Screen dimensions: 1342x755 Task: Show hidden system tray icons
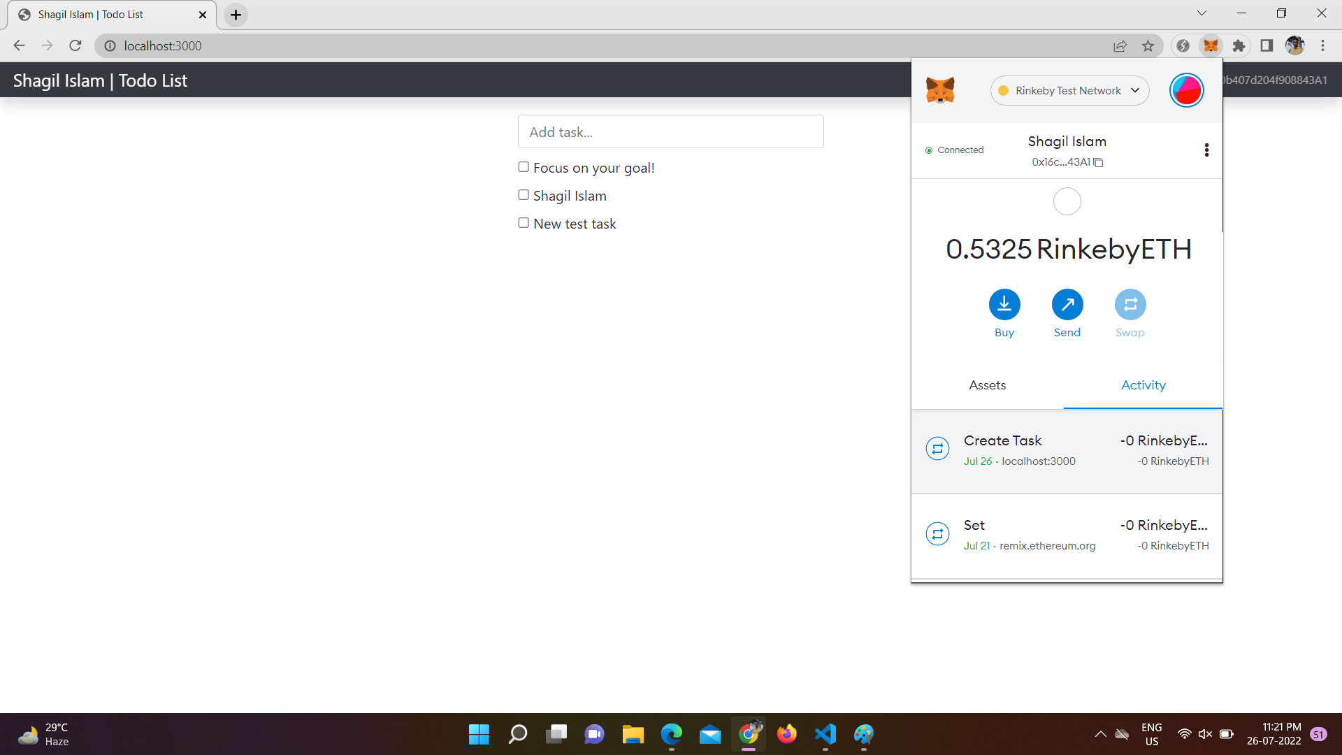1100,734
